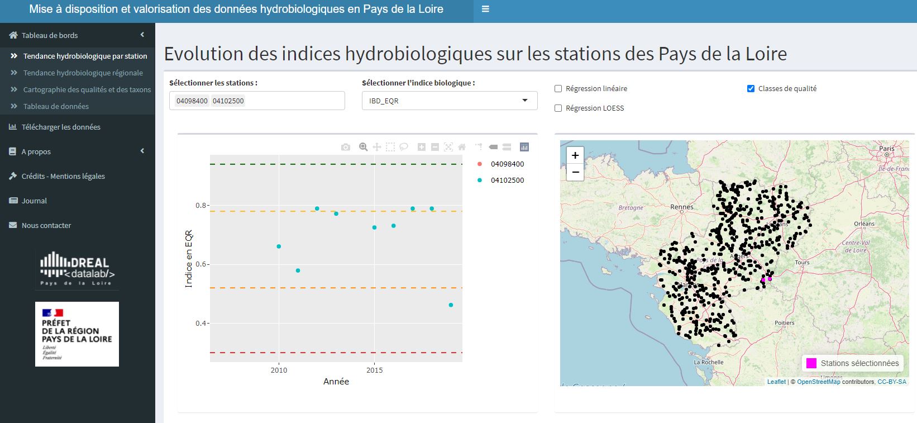The image size is (917, 423).
Task: Show closest data on hover icon
Action: [493, 147]
